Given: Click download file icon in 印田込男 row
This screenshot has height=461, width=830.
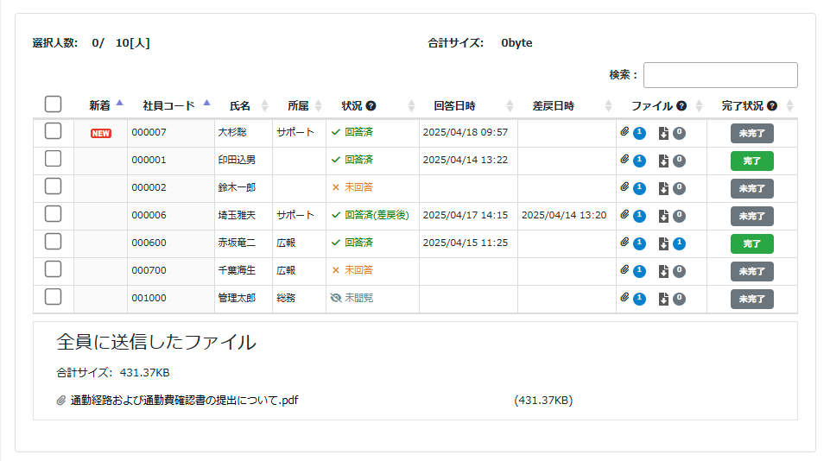Looking at the screenshot, I should point(663,161).
